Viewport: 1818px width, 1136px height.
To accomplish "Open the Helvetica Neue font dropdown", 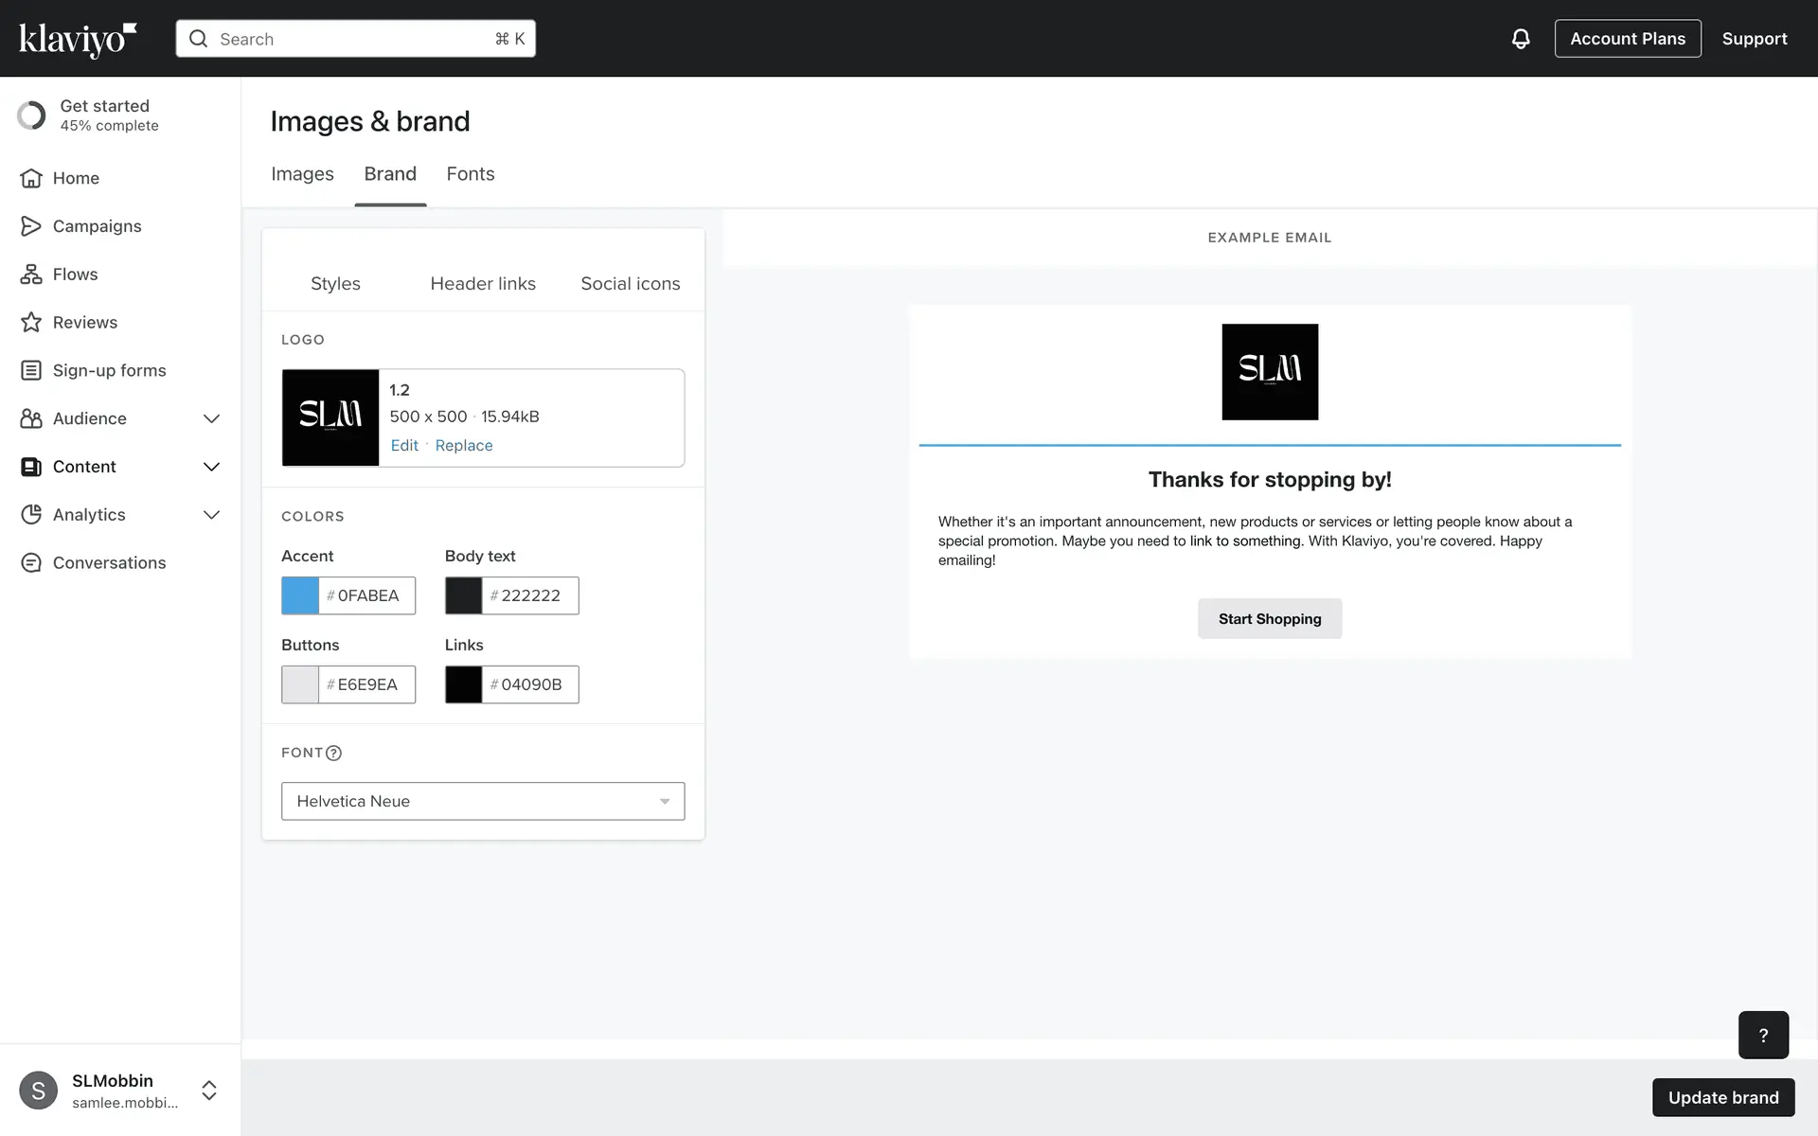I will [x=482, y=801].
